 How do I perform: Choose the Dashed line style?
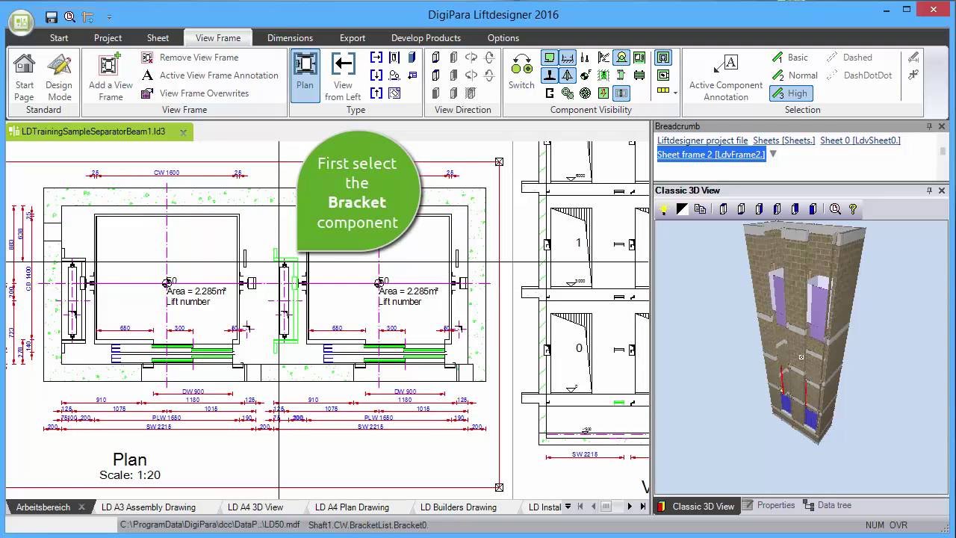[x=849, y=58]
